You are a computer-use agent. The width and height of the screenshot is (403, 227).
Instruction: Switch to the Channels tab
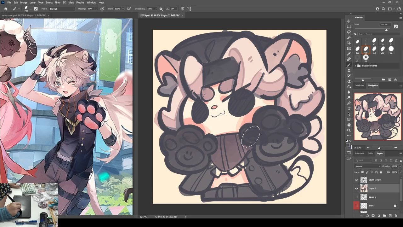coord(359,153)
